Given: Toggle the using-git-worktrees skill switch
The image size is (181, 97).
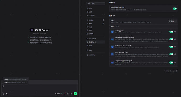Looking at the screenshot, I should pos(171,54).
